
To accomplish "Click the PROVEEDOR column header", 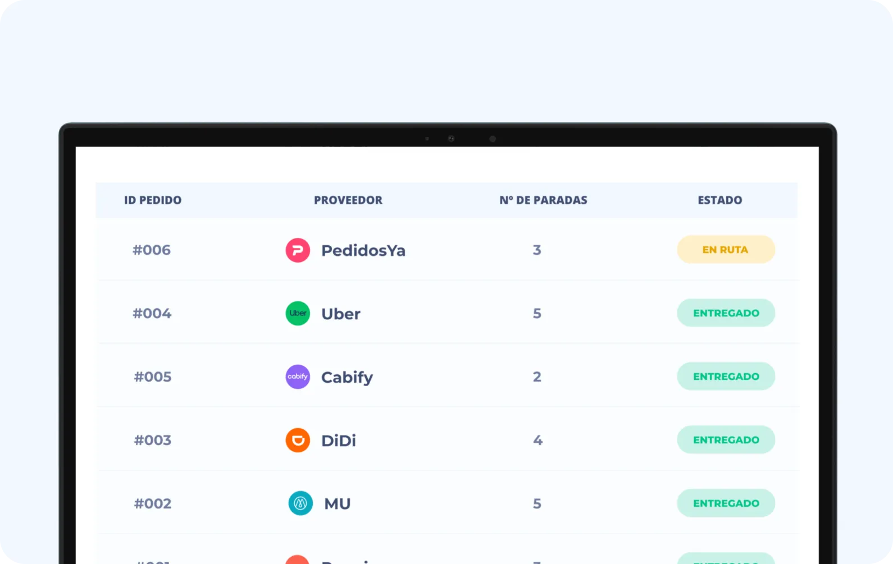I will tap(348, 200).
